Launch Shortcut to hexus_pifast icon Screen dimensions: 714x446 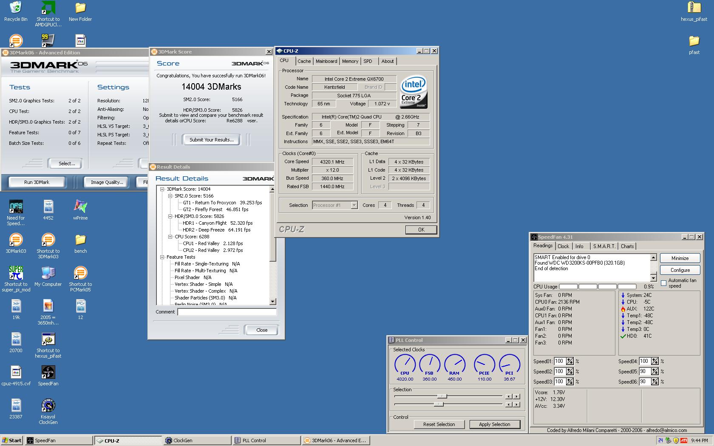pos(48,345)
